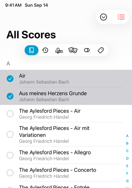Viewport: 132px width, 188px height.
Task: Filter by composers signature icon
Action: 59,50
